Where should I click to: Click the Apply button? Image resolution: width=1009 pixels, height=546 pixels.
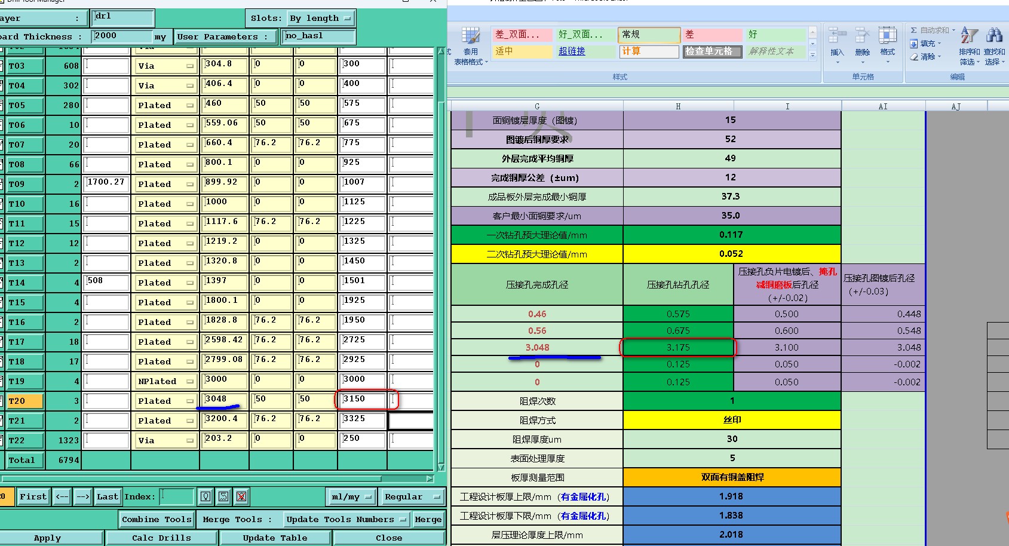click(x=48, y=538)
